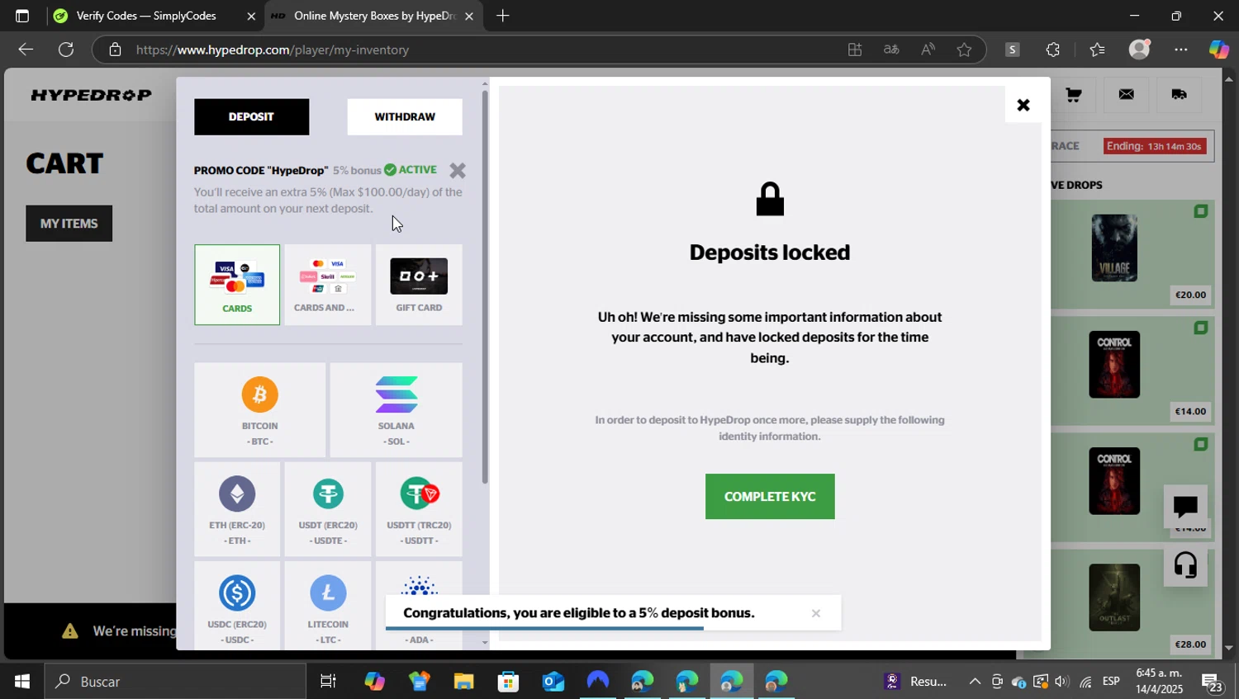Select Solana SOL deposit

coord(396,410)
